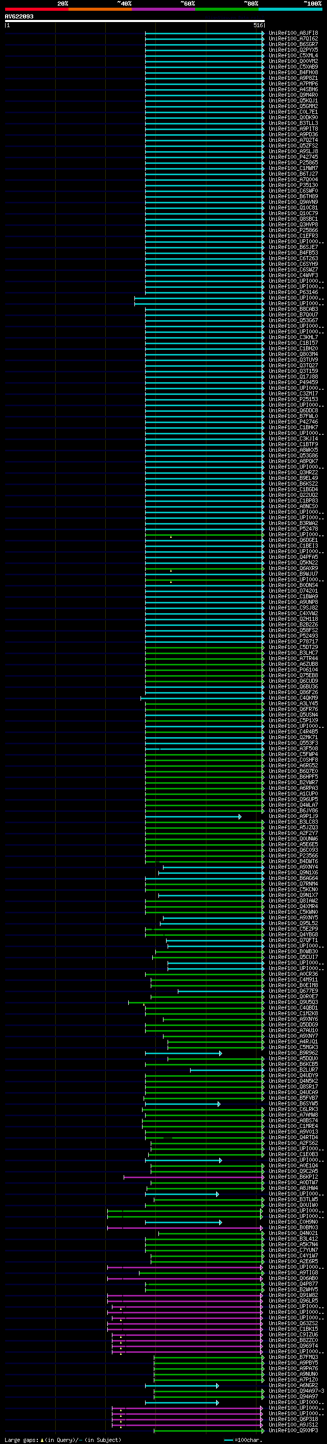Screen dimensions: 327x1444
Task: Open the UniRef100_Q4N021 entry
Action: coord(293,1233)
